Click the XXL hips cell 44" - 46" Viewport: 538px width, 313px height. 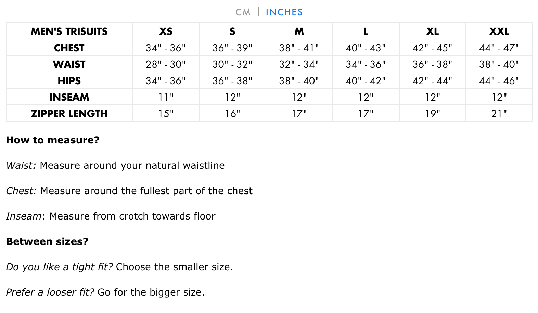click(499, 80)
